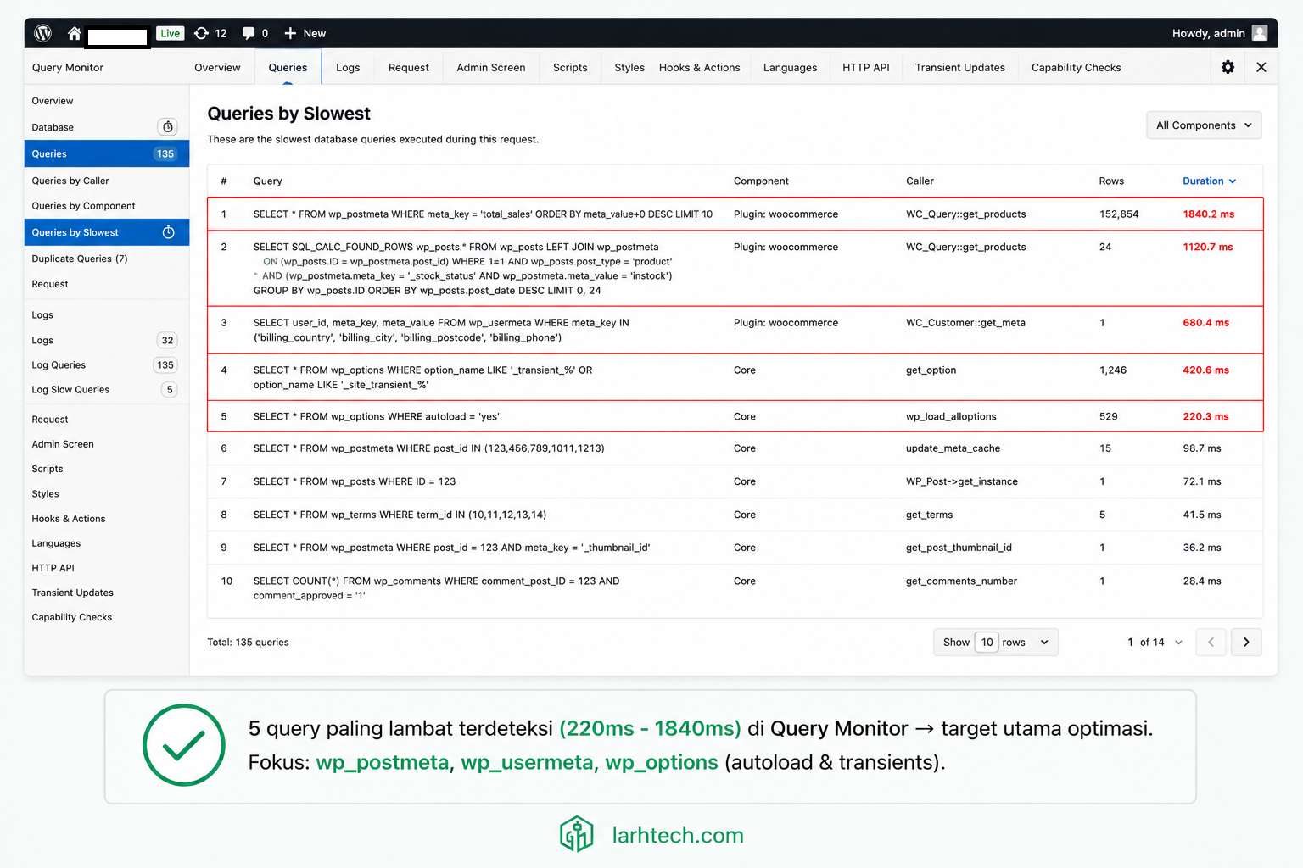1303x868 pixels.
Task: Go to previous page arrow
Action: 1211,642
